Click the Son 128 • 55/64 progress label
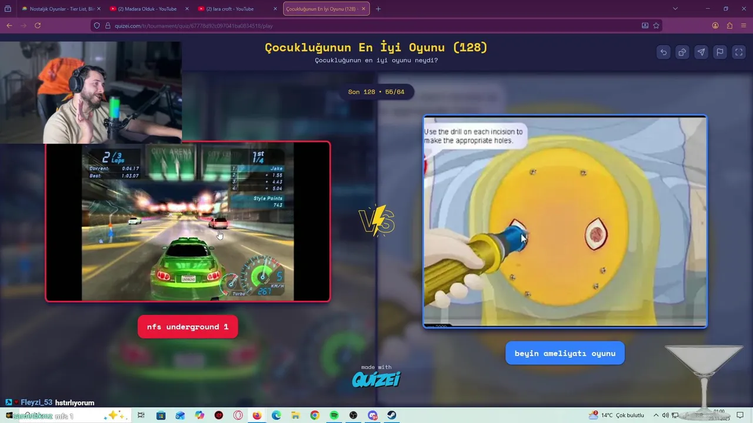 coord(376,92)
